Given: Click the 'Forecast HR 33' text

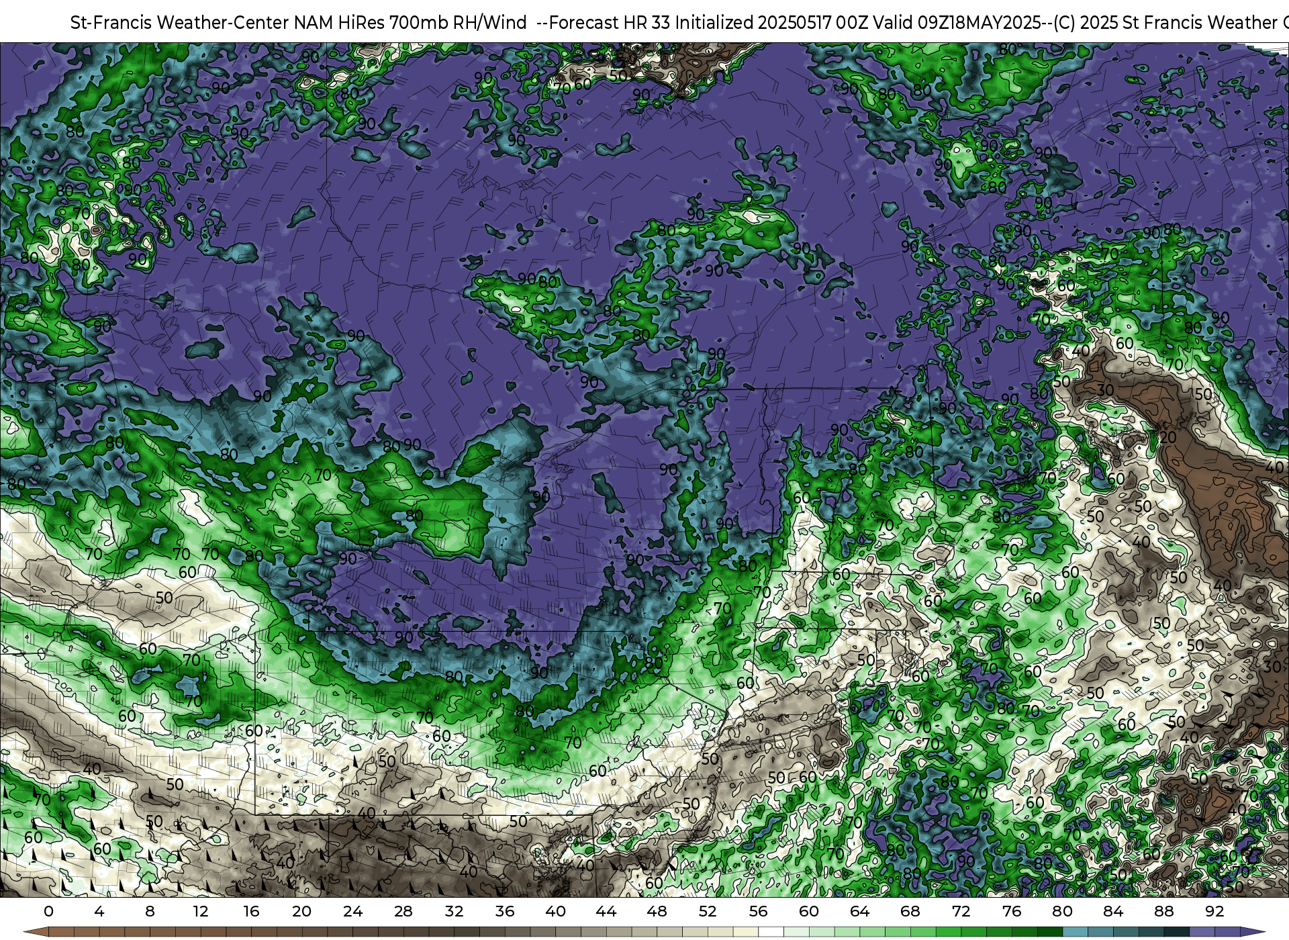Looking at the screenshot, I should [x=610, y=23].
